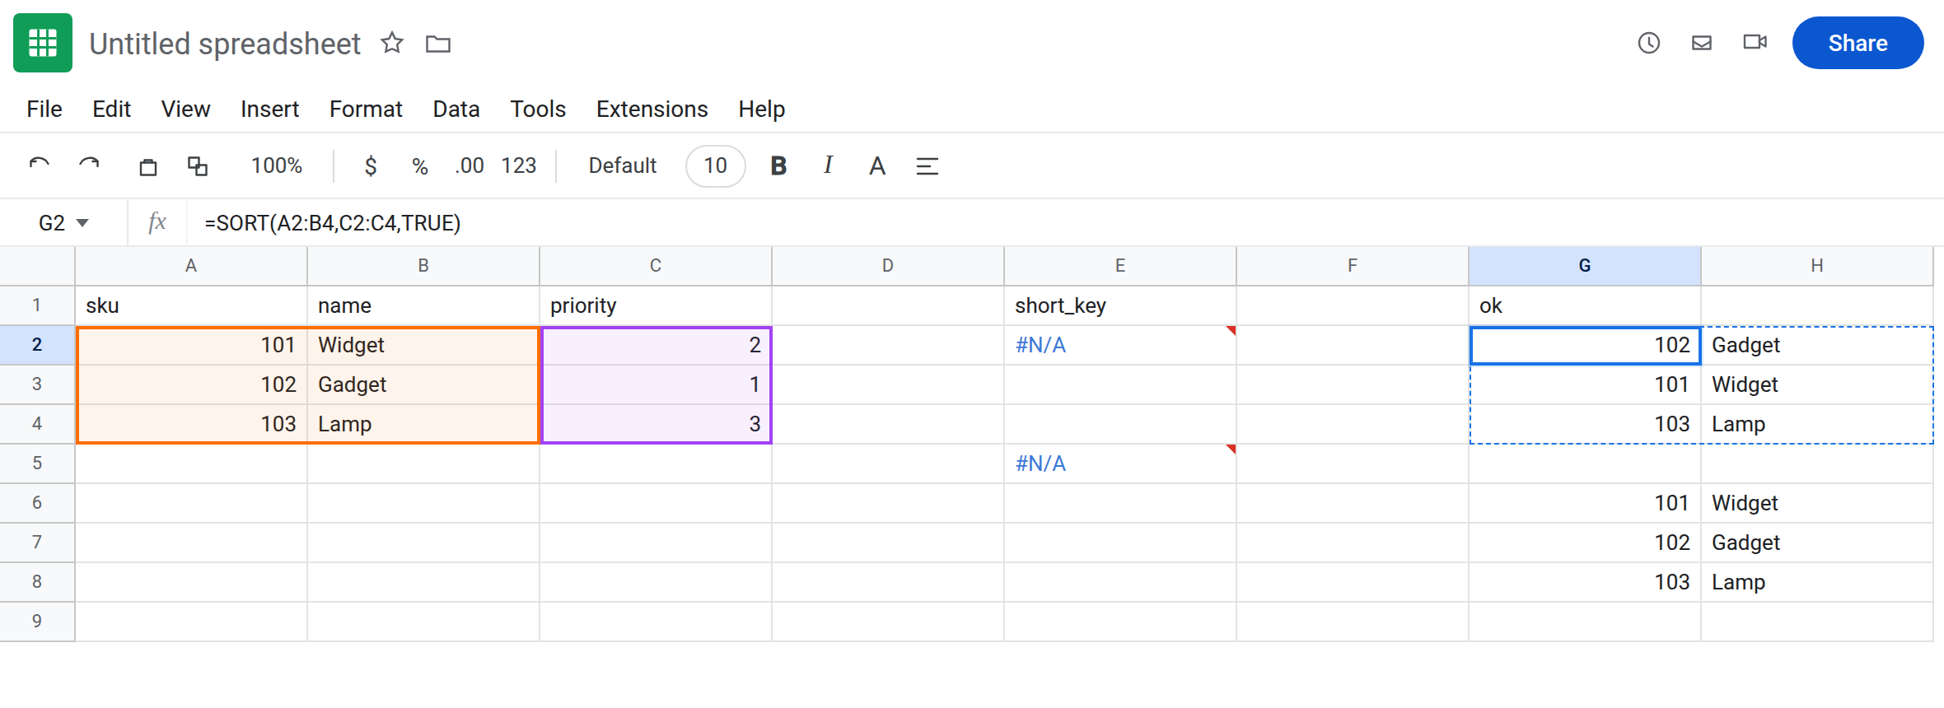Format selection as percent

pyautogui.click(x=420, y=166)
